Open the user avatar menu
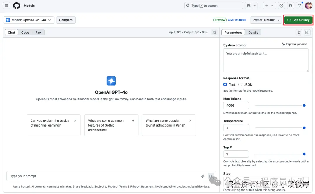Viewport: 315px width, 194px height. (x=309, y=6)
